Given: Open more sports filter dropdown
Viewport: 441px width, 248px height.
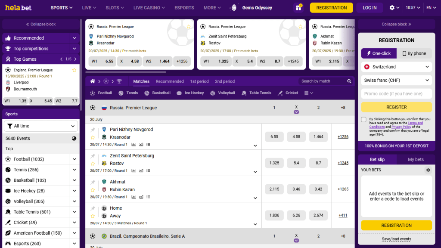Looking at the screenshot, I should tap(308, 93).
